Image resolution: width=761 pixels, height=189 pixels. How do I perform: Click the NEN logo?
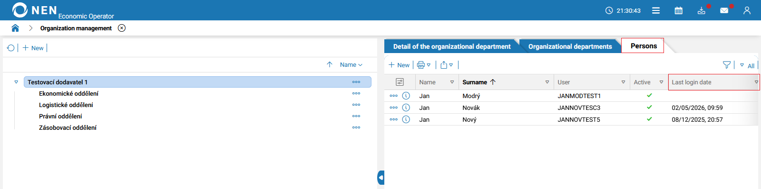34,10
